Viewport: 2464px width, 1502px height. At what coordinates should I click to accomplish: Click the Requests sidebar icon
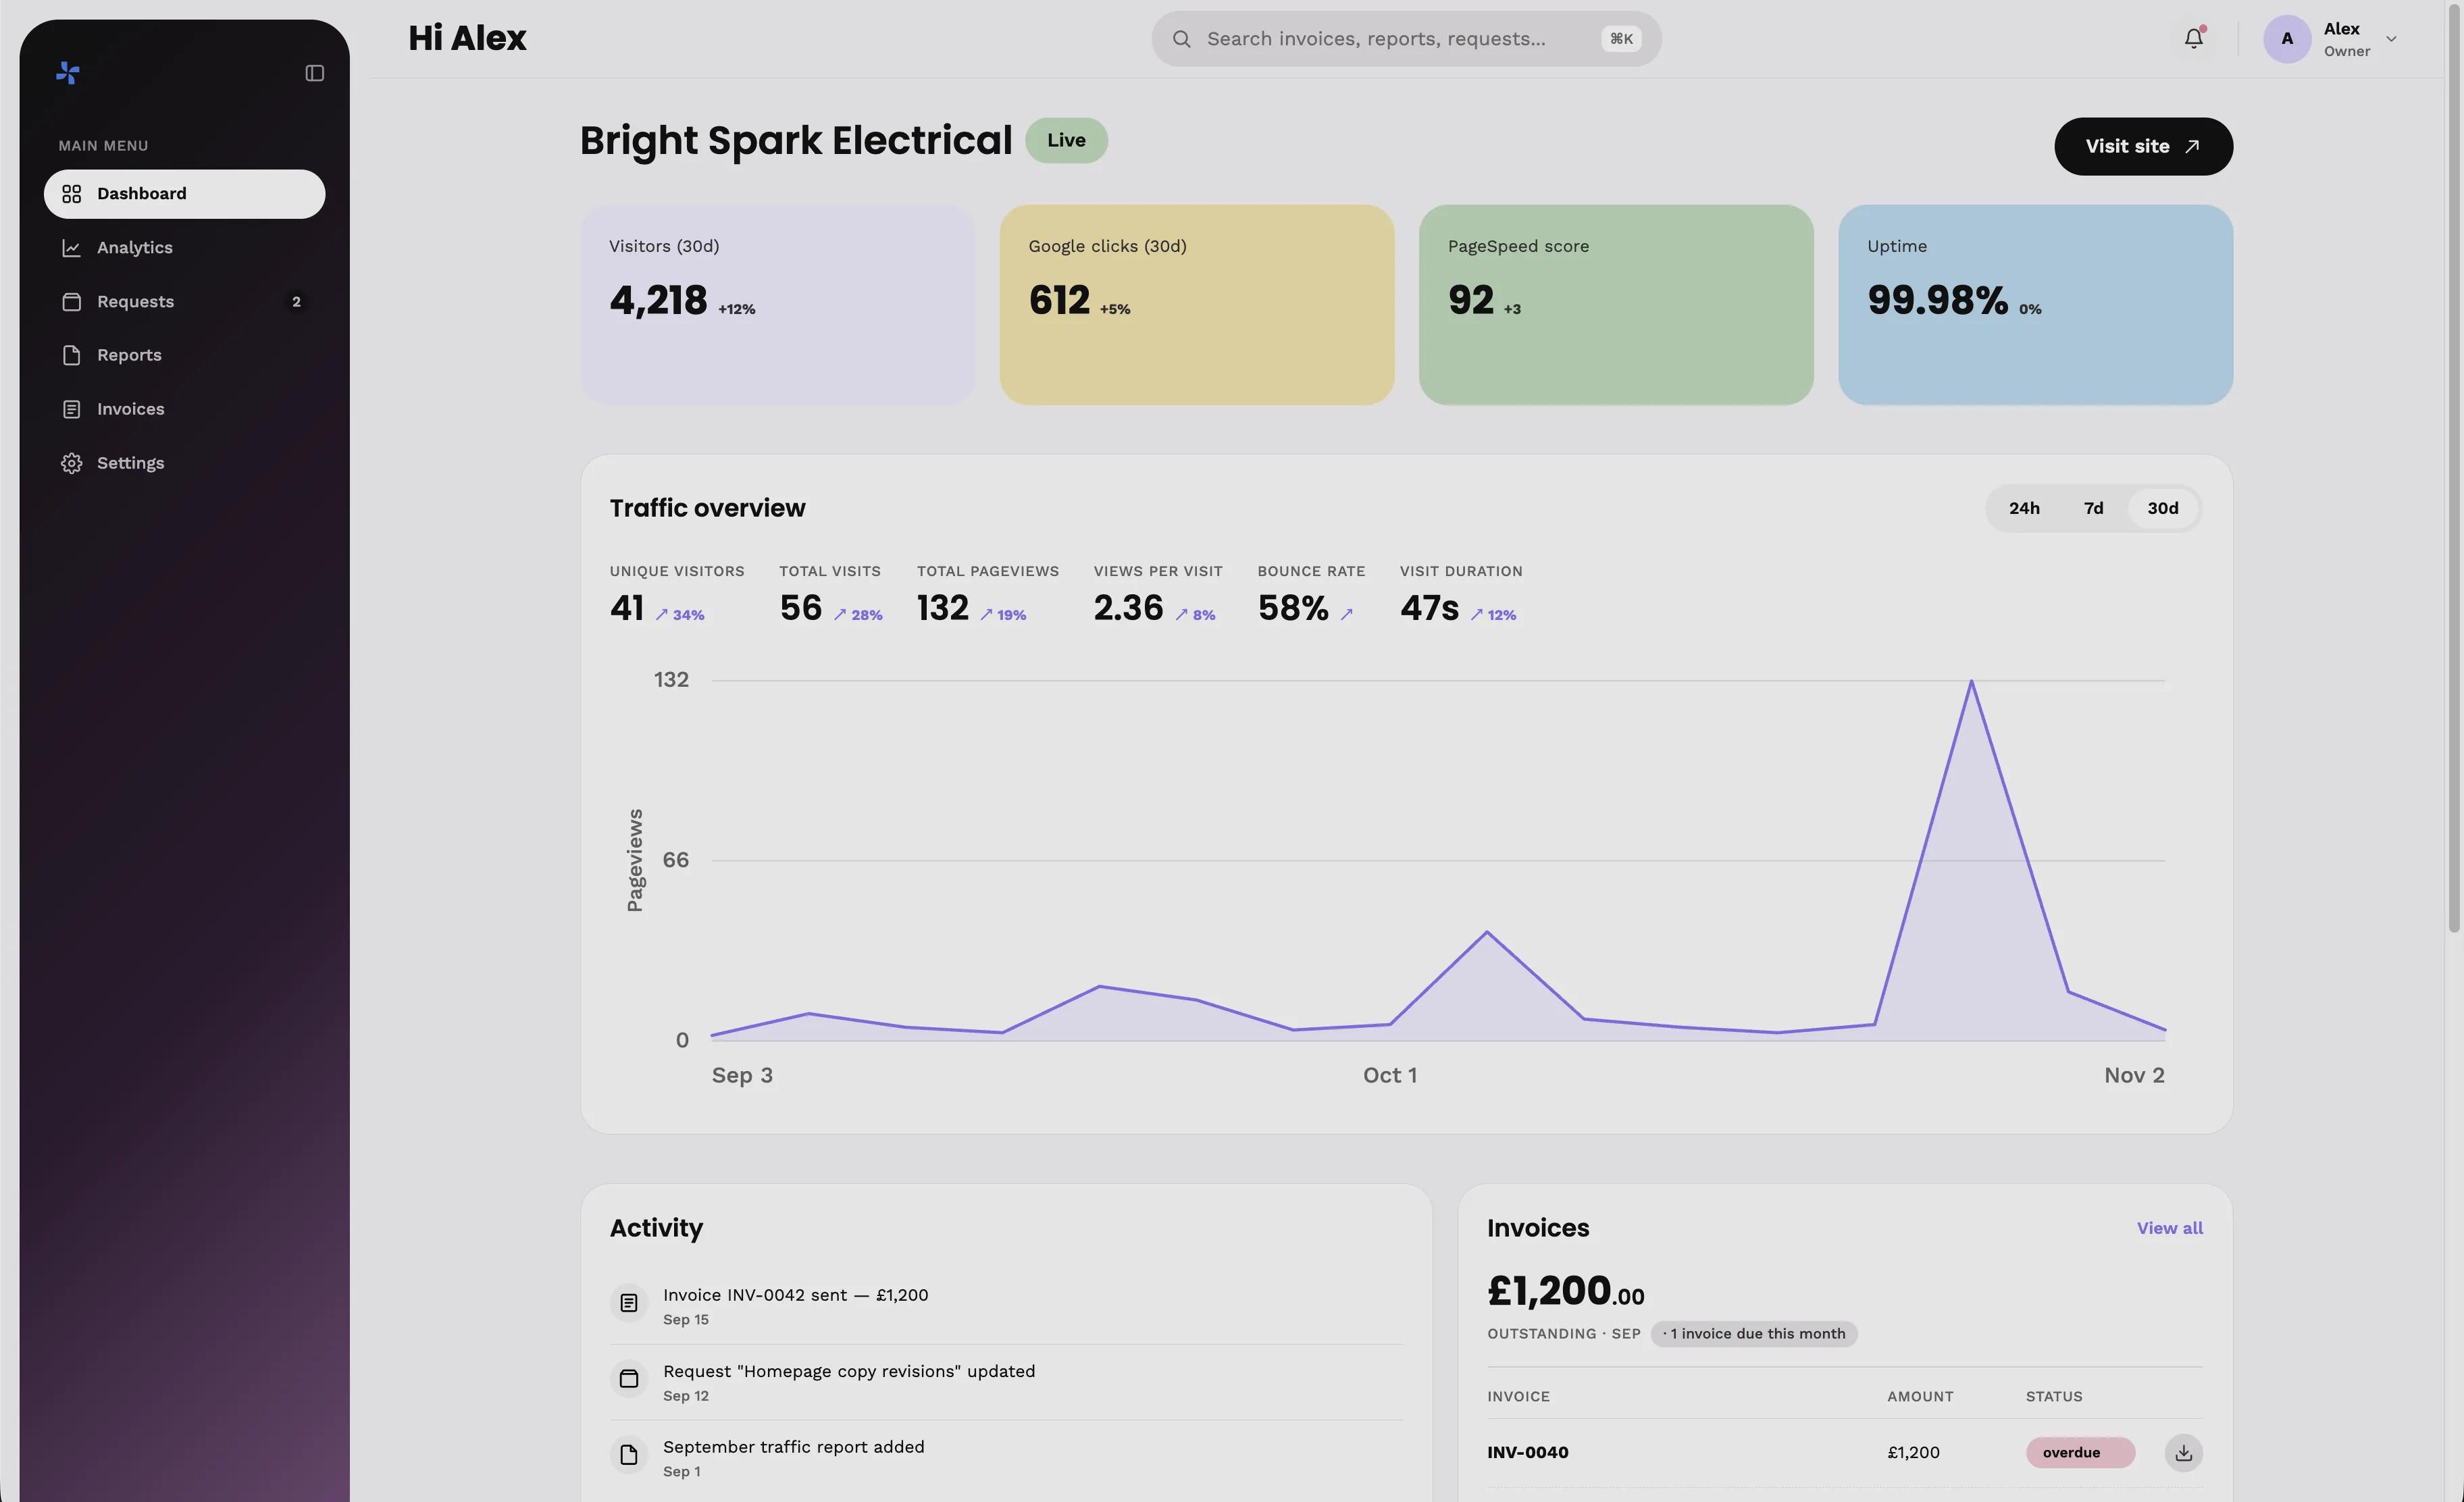[71, 302]
